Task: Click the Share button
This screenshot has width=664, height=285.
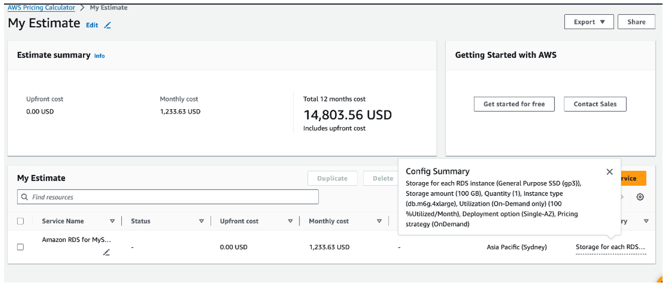Action: coord(636,22)
